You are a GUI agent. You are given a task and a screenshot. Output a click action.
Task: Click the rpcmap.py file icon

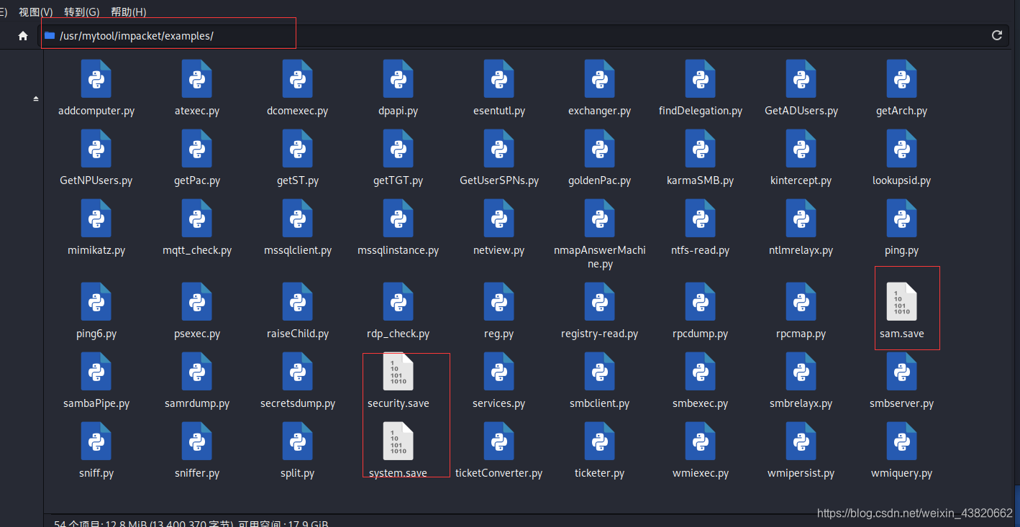click(801, 302)
